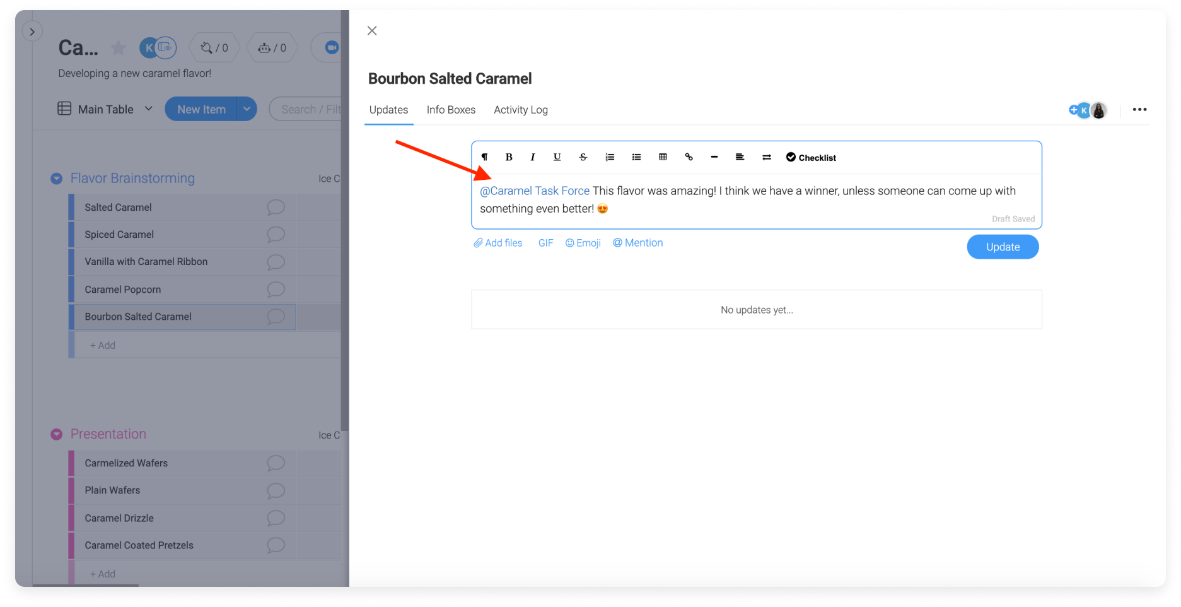This screenshot has height=607, width=1181.
Task: Star the board as favorite
Action: coord(119,47)
